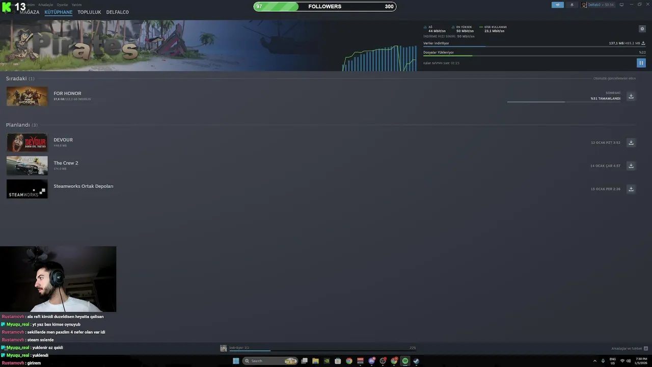This screenshot has width=652, height=367.
Task: Open Microsoft Store from taskbar
Action: point(338,361)
